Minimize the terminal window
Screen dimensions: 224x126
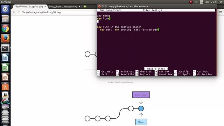click(x=103, y=6)
